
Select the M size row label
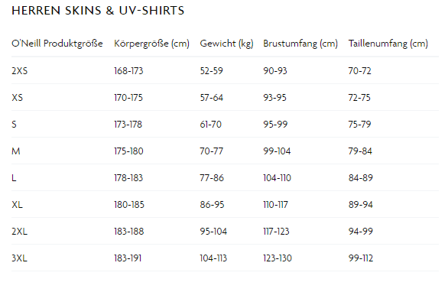[x=16, y=151]
